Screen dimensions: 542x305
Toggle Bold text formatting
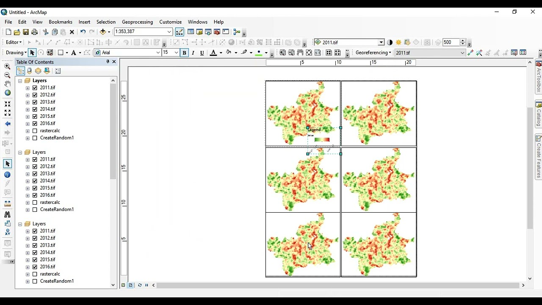[x=184, y=53]
